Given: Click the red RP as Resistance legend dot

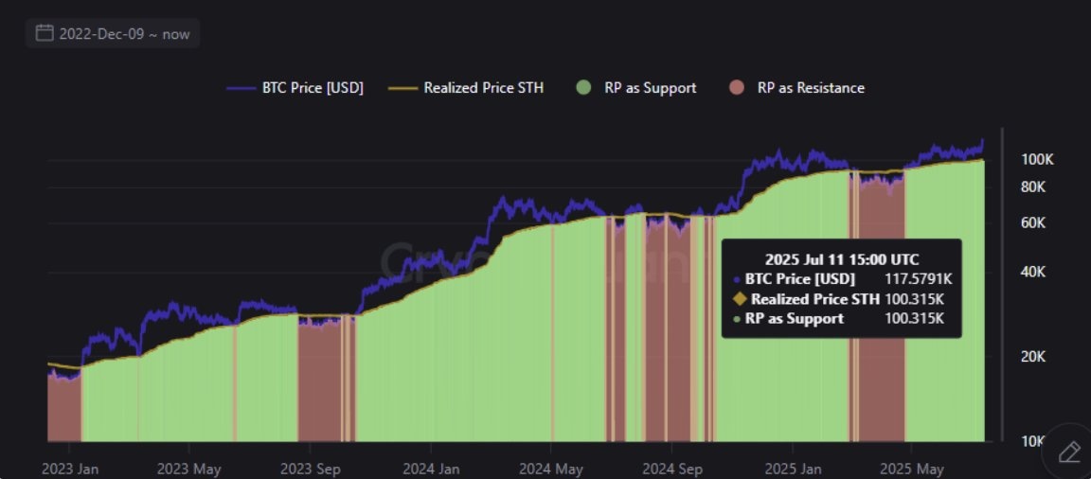Looking at the screenshot, I should pyautogui.click(x=737, y=88).
